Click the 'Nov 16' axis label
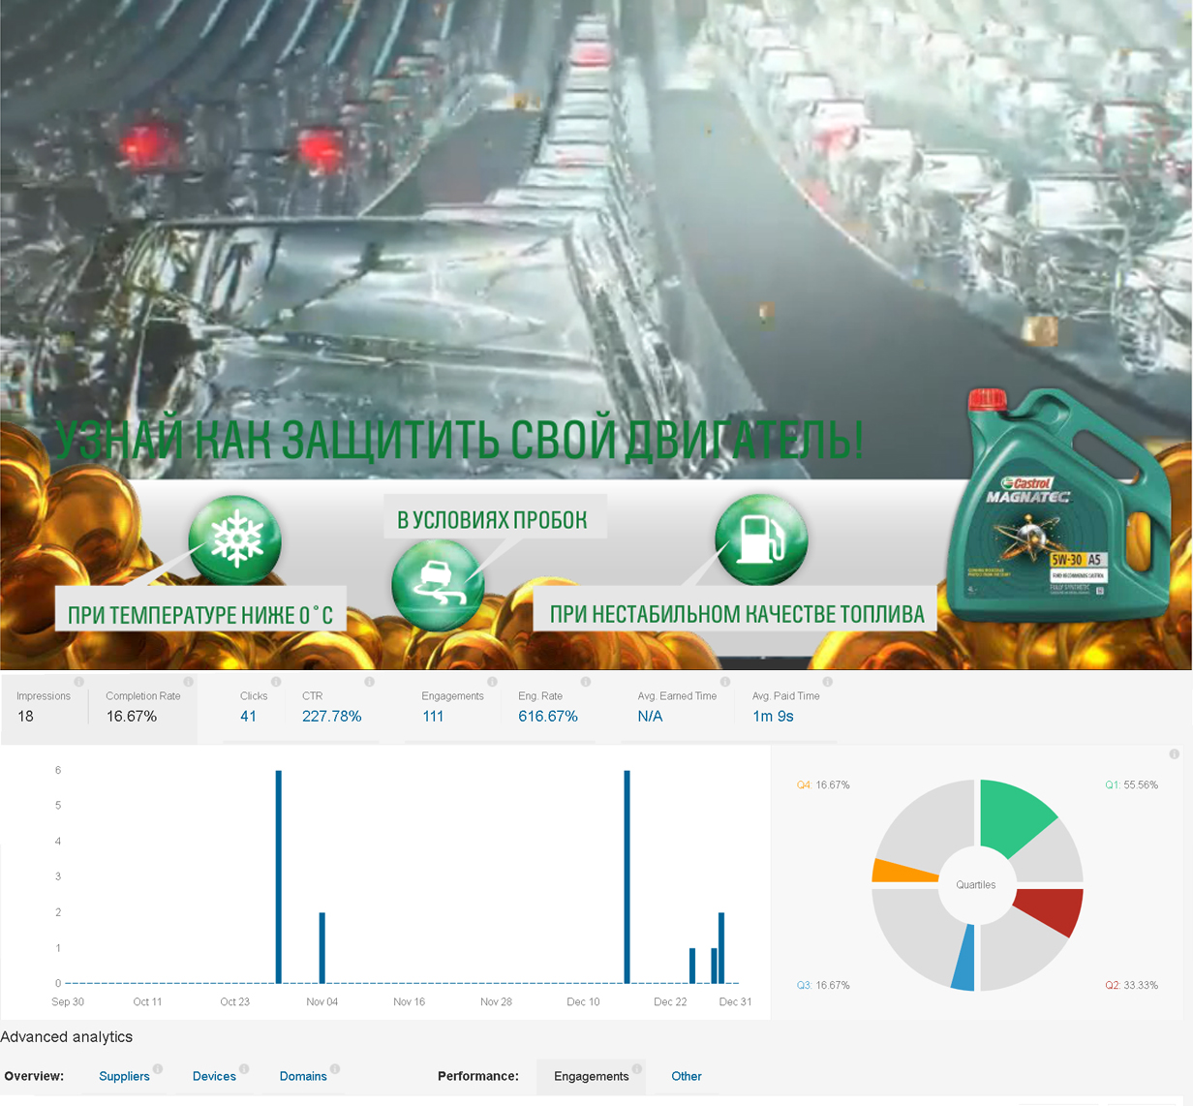1193x1106 pixels. (x=409, y=1002)
